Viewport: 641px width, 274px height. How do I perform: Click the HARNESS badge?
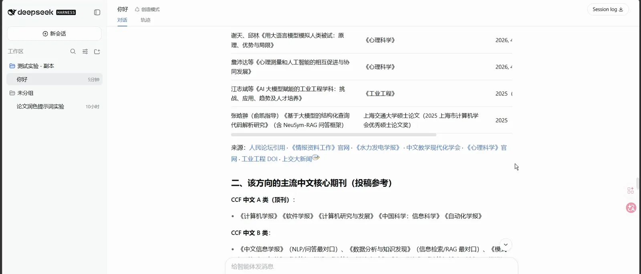click(x=66, y=12)
